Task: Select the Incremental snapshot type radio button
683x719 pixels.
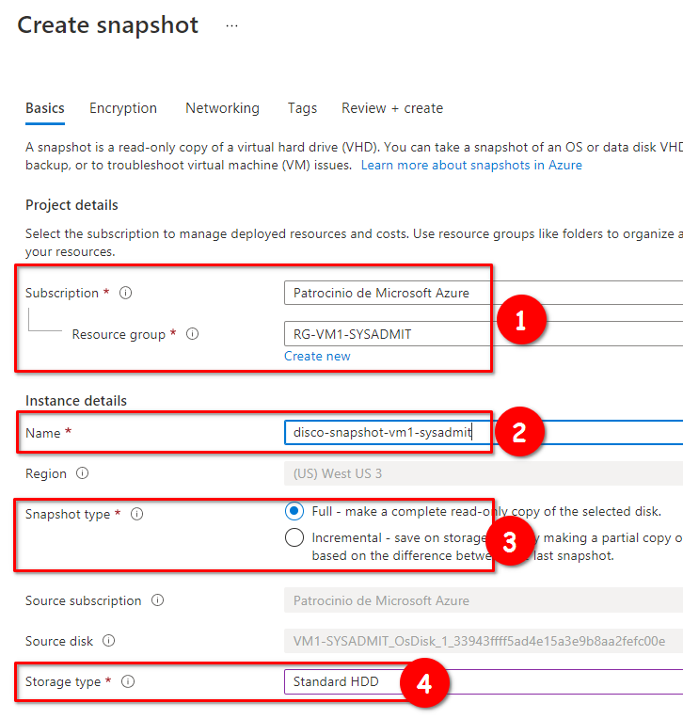Action: pyautogui.click(x=294, y=537)
